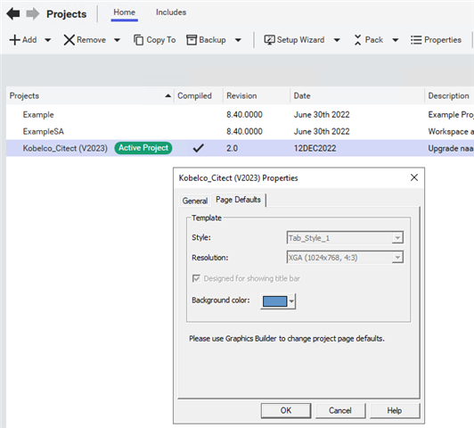The image size is (474, 428).
Task: Open the Background color swatch picker
Action: coord(278,301)
